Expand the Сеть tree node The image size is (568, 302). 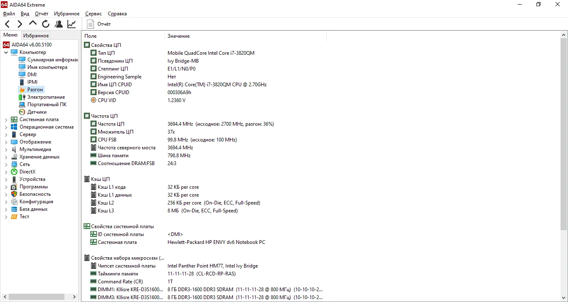click(x=6, y=164)
